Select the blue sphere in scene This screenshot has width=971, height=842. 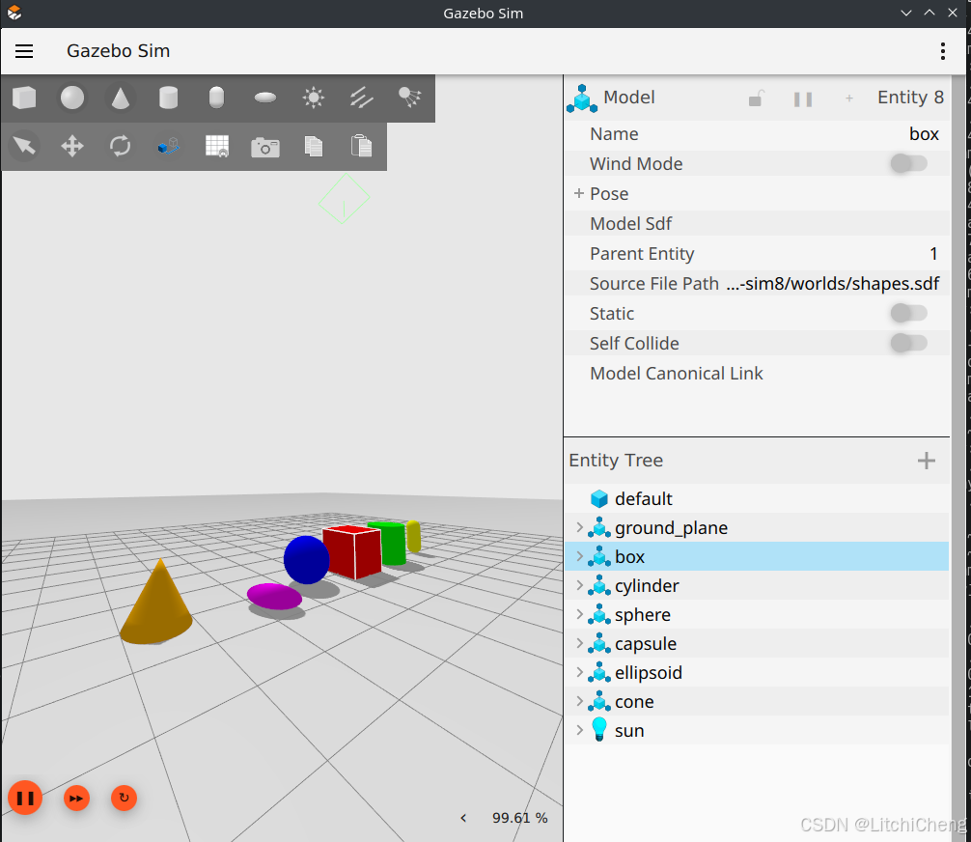306,560
